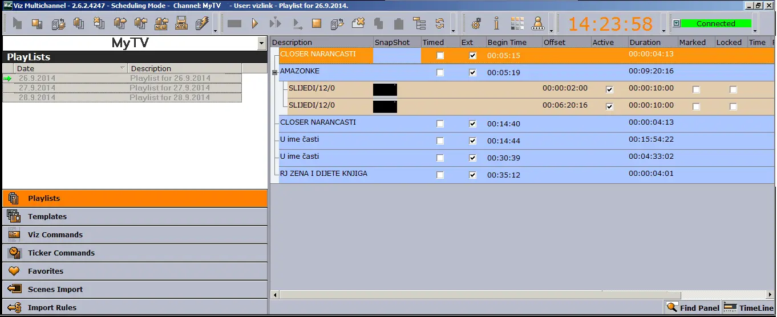Viewport: 777px width, 317px height.
Task: Open the MyTV channel dropdown
Action: tap(262, 43)
